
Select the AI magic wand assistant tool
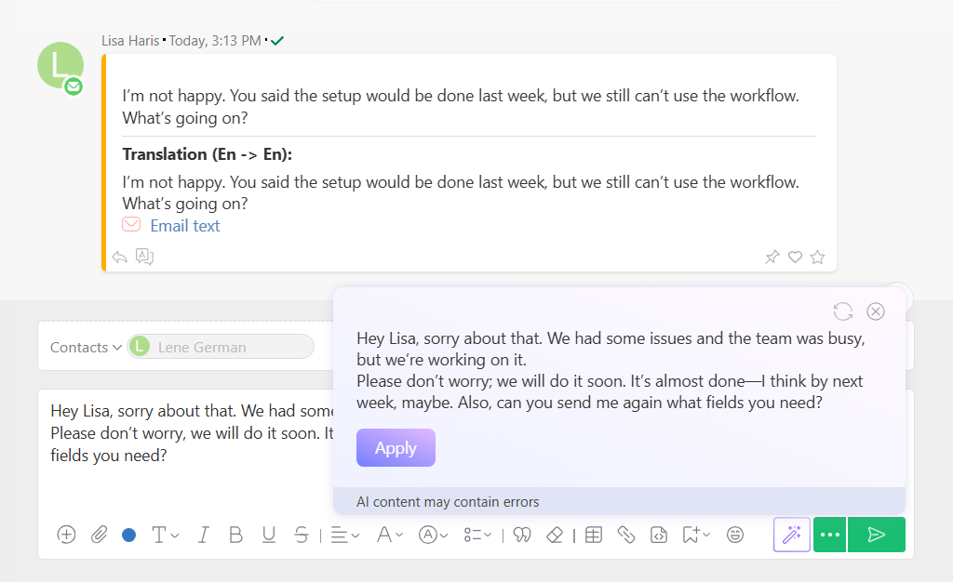(792, 535)
